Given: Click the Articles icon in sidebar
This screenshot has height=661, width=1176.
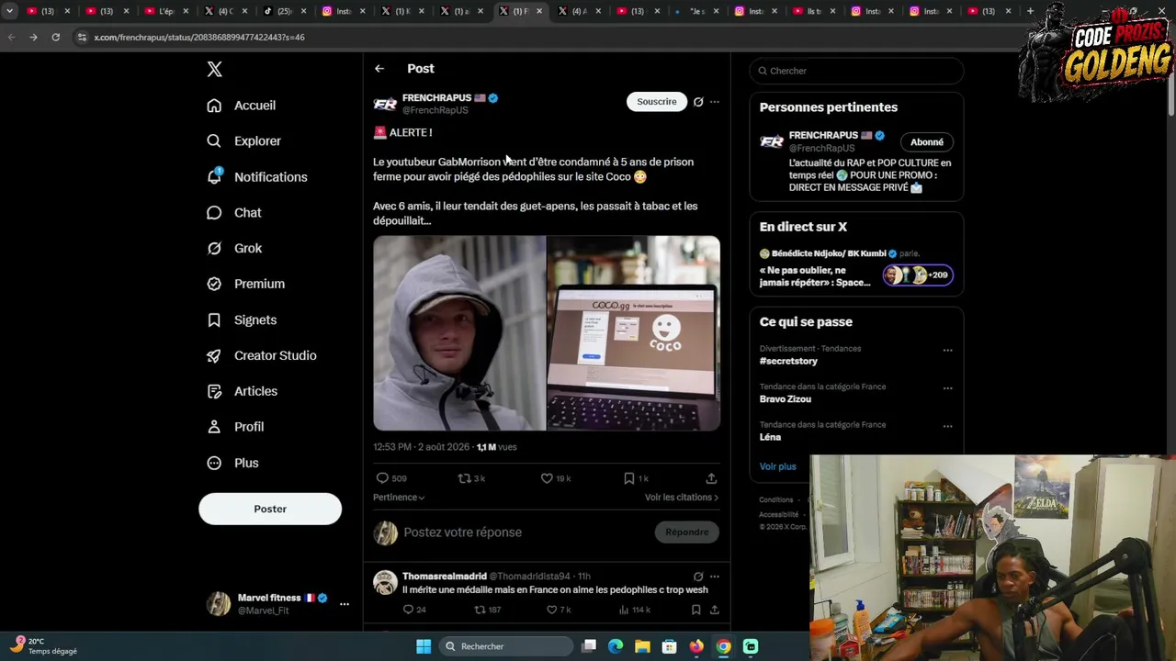Looking at the screenshot, I should pos(214,392).
